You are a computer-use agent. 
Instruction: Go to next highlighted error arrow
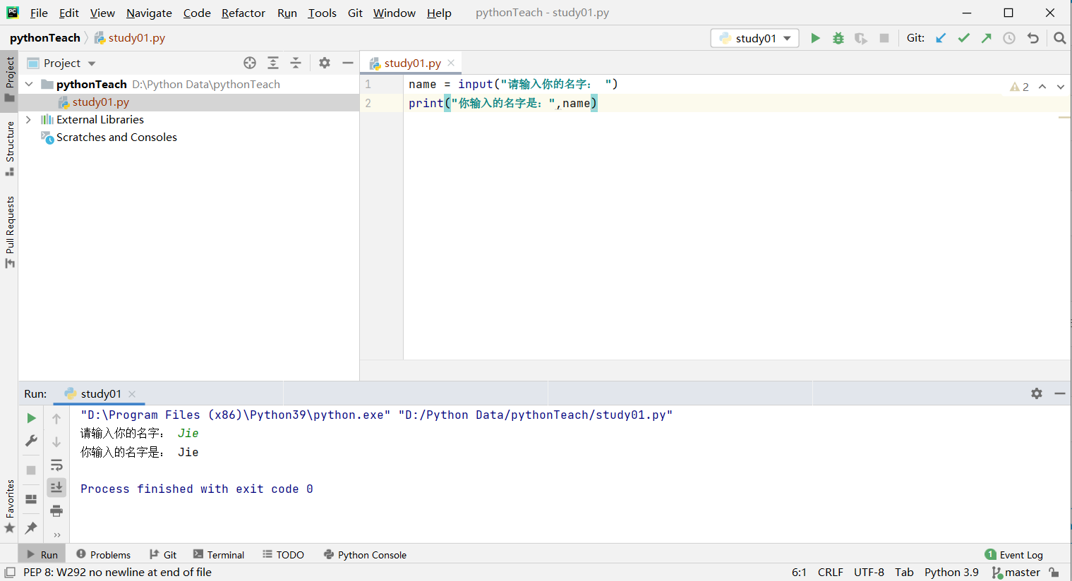[x=1061, y=87]
